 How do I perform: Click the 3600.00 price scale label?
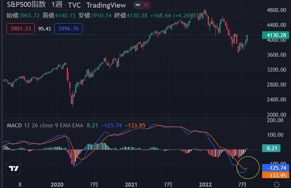click(276, 55)
